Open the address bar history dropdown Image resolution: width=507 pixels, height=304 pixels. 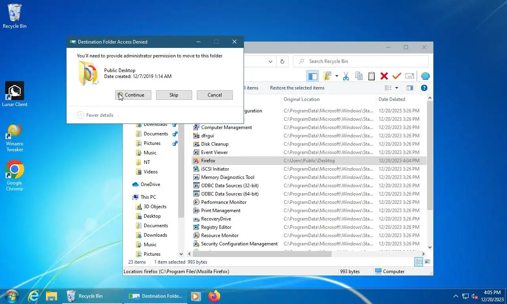click(271, 61)
